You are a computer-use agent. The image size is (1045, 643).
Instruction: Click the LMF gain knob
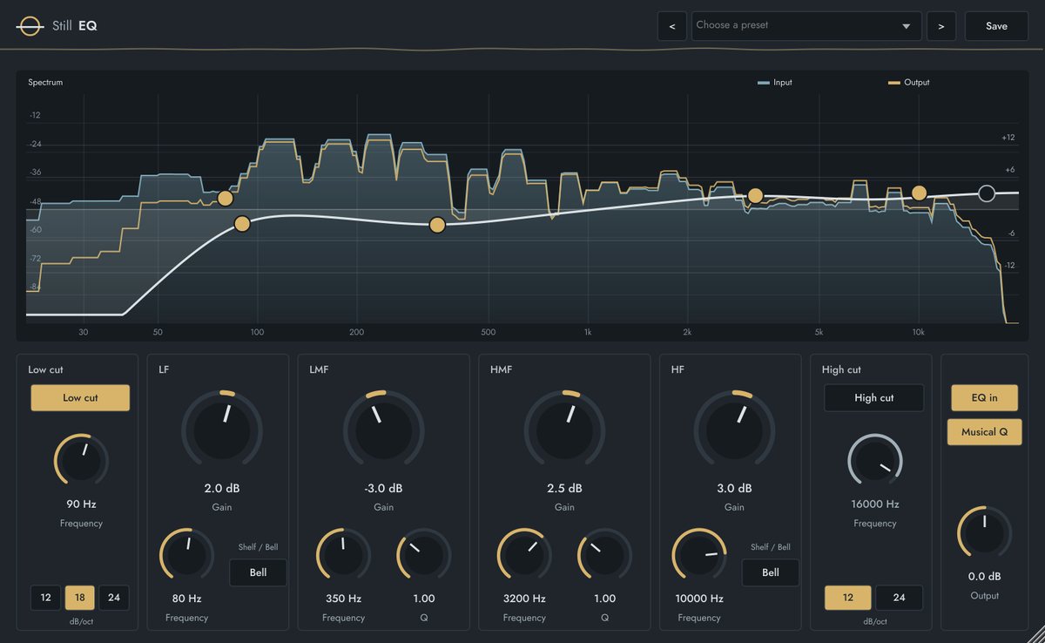click(x=383, y=430)
